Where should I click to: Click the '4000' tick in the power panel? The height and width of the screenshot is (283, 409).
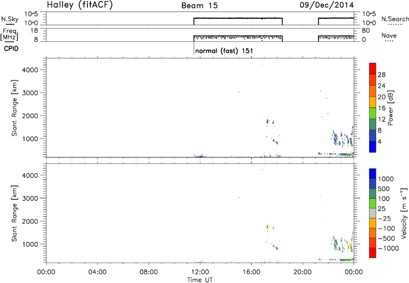coord(30,70)
